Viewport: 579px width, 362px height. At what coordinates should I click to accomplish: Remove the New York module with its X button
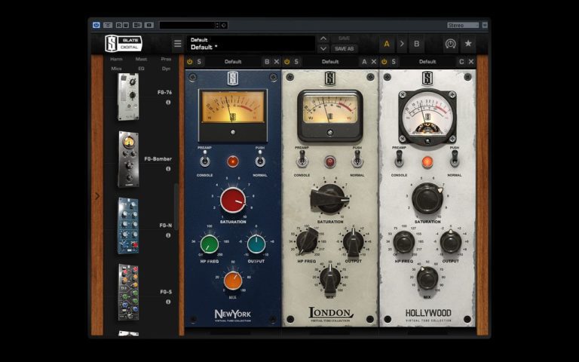point(277,61)
